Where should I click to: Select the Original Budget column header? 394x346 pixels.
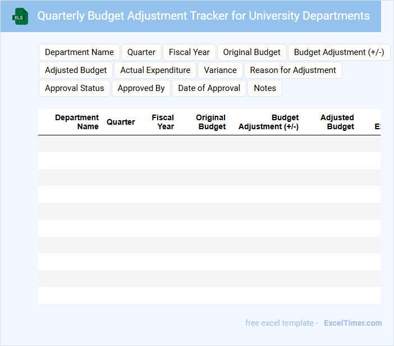point(211,122)
